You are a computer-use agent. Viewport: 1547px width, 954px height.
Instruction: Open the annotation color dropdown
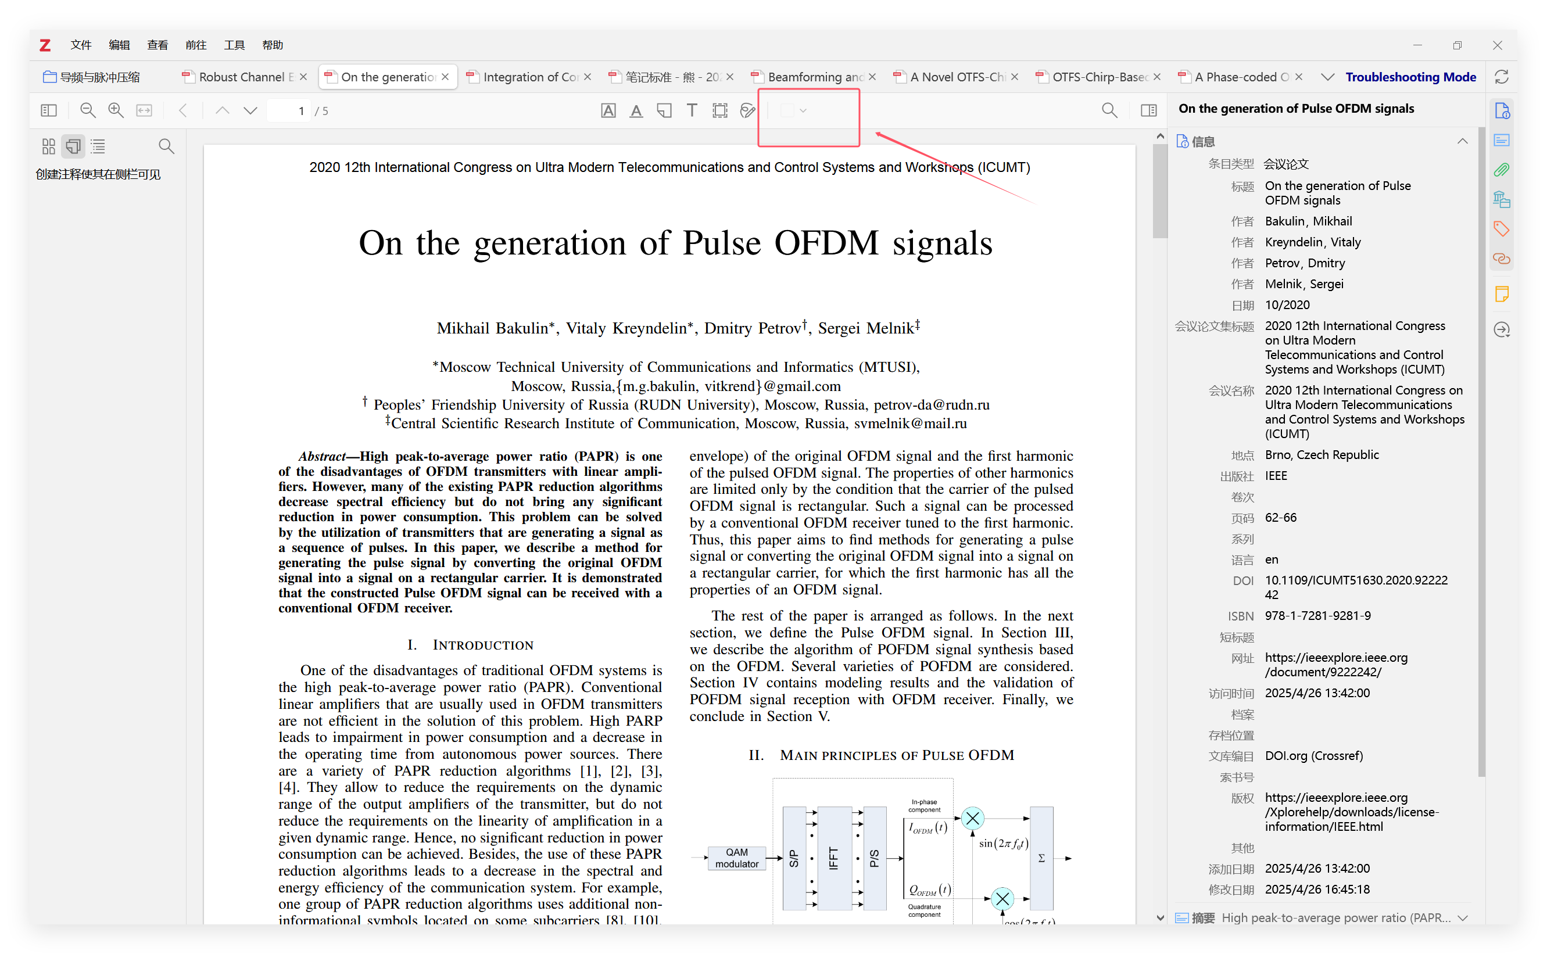803,111
